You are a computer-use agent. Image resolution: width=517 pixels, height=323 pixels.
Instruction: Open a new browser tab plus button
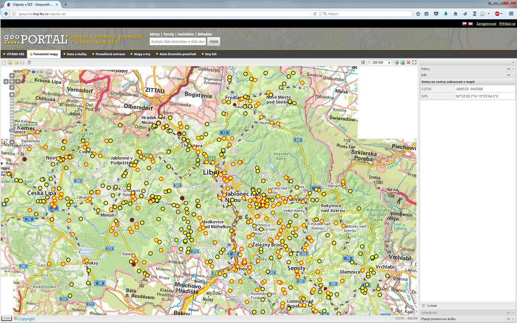tap(66, 5)
